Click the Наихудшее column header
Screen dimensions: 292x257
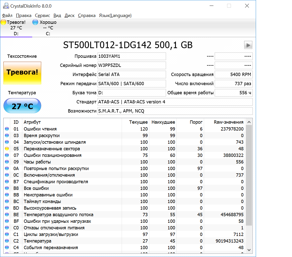(x=163, y=122)
